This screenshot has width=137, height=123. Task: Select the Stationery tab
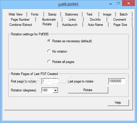click(72, 14)
